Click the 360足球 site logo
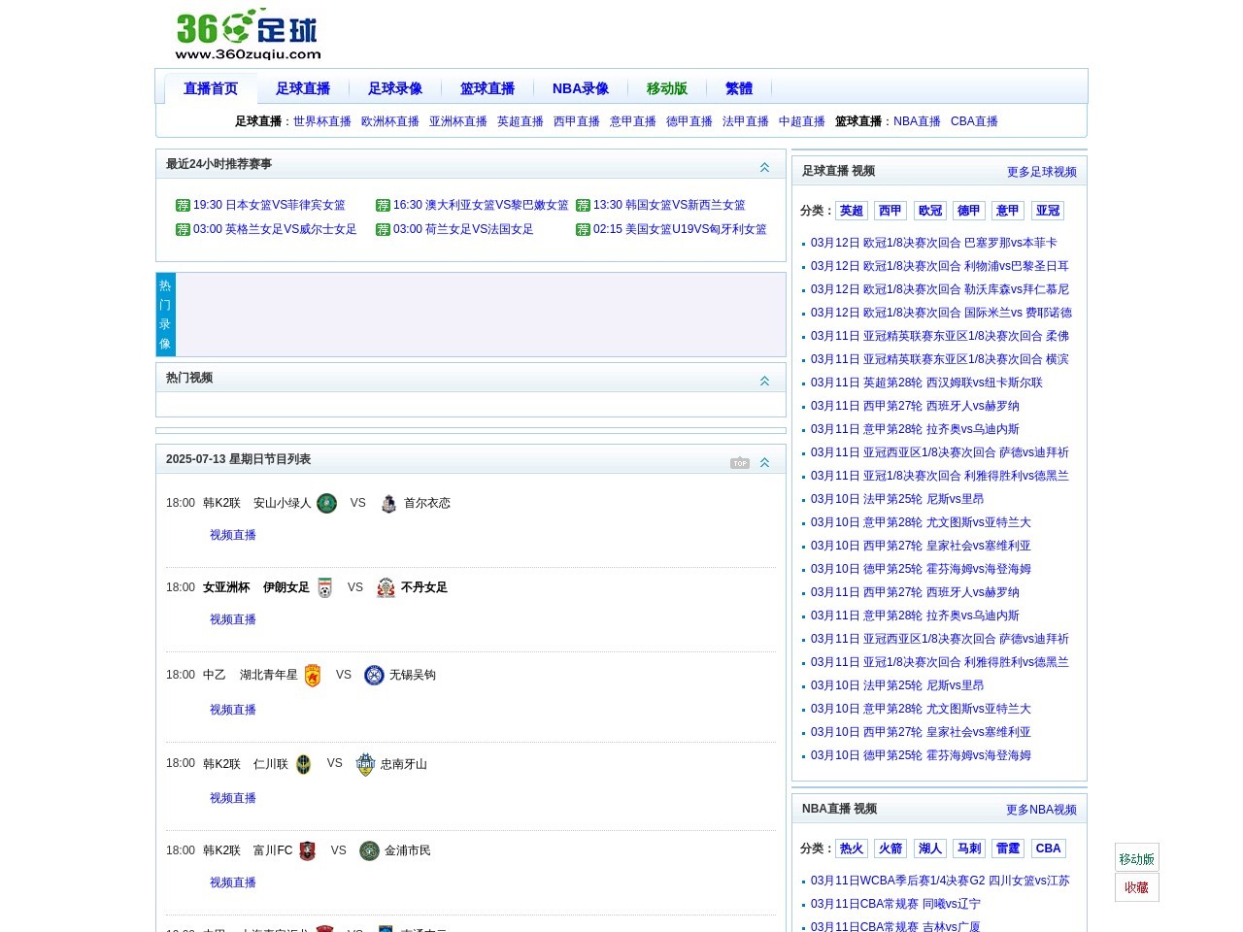The image size is (1243, 932). click(246, 32)
